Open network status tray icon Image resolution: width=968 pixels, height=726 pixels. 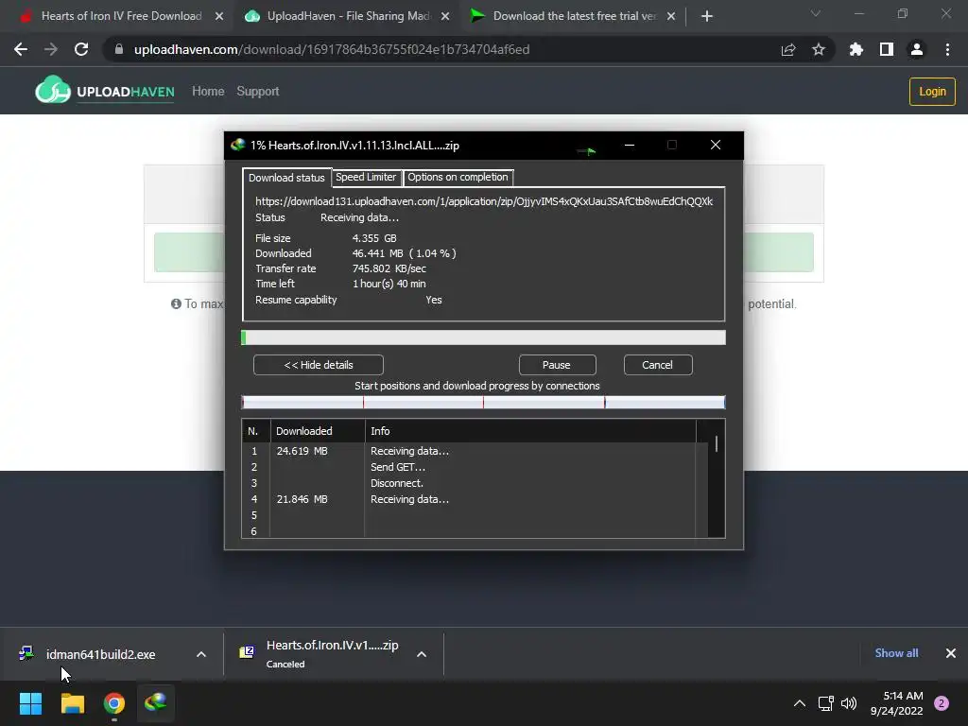coord(825,703)
